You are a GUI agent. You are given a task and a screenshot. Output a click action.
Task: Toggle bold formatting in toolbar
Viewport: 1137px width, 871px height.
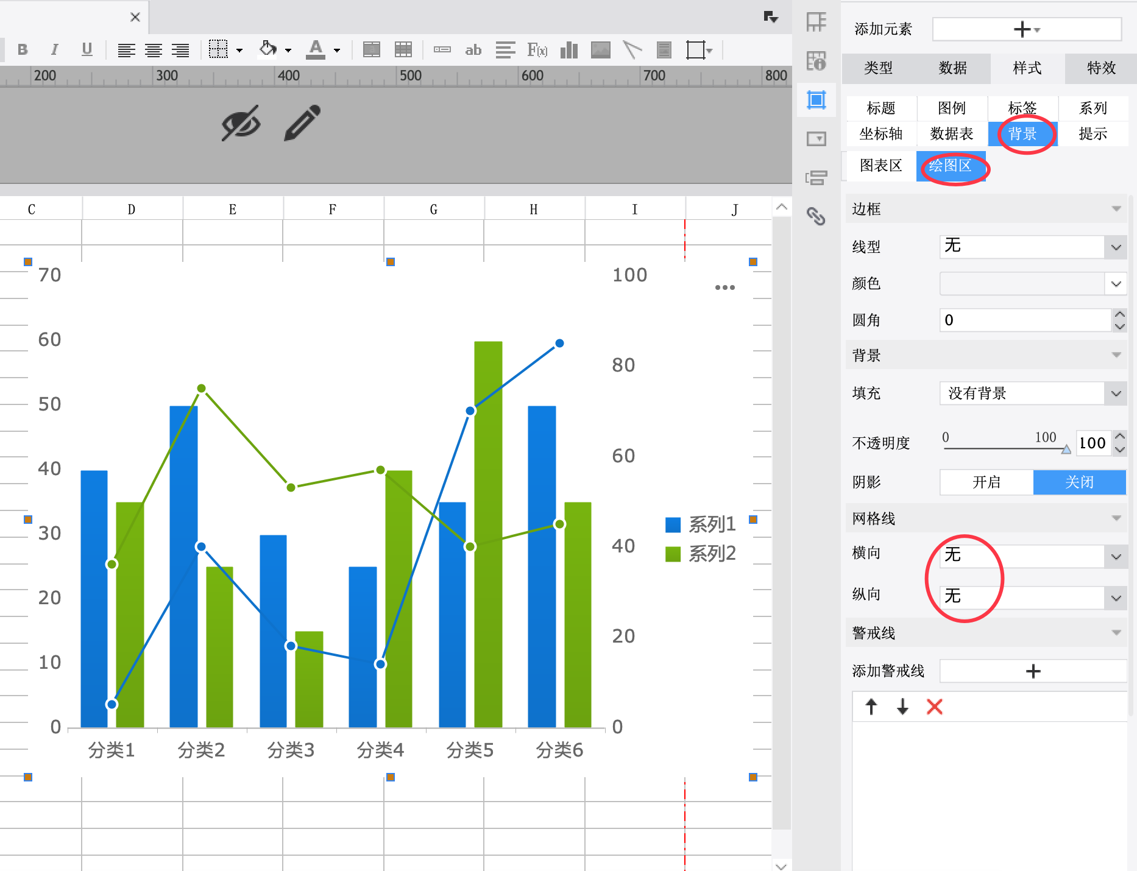pyautogui.click(x=23, y=50)
